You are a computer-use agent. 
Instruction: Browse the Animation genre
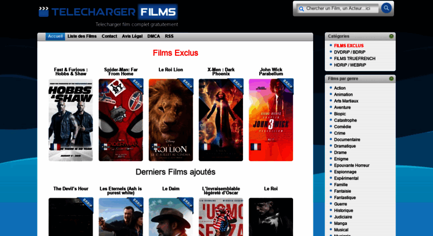pyautogui.click(x=343, y=94)
